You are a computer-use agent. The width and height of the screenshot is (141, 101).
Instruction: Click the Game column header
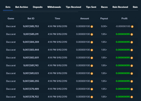click(11, 18)
